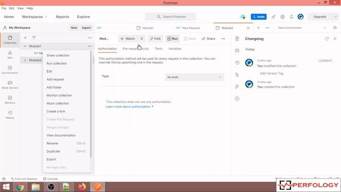The height and width of the screenshot is (192, 341).
Task: Open a new tab with plus icon
Action: pos(258,28)
